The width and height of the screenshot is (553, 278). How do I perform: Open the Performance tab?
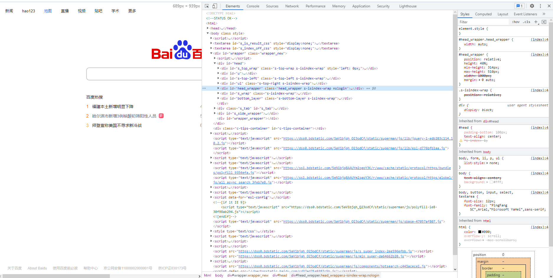[x=315, y=6]
